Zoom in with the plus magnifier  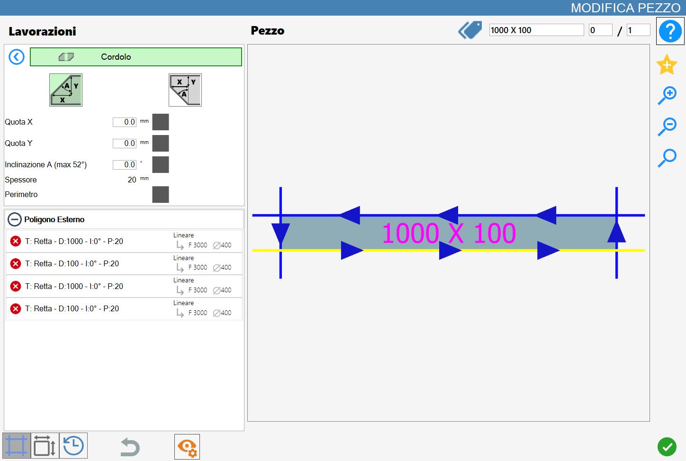tap(667, 96)
